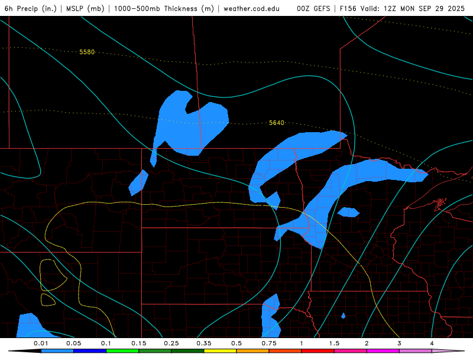Click the '2' legend value
This screenshot has width=473, height=354.
pyautogui.click(x=367, y=343)
